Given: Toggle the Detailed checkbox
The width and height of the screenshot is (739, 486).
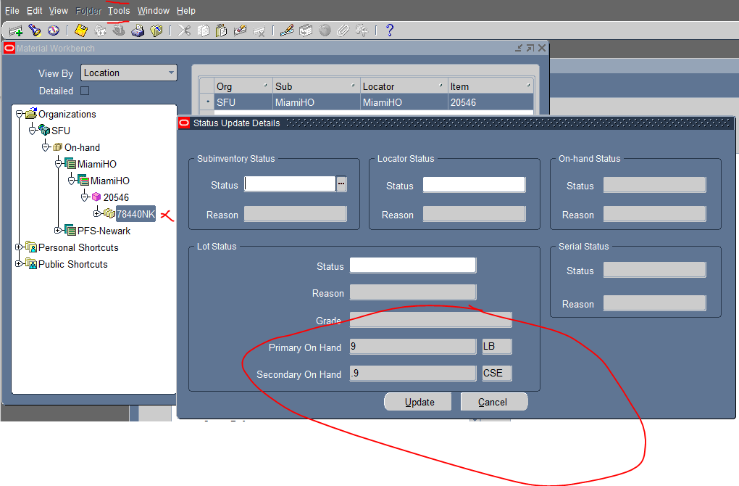Looking at the screenshot, I should [85, 91].
